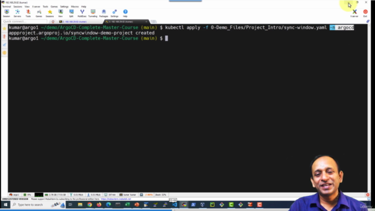
Task: Open the Settings menu
Action: pos(64,6)
